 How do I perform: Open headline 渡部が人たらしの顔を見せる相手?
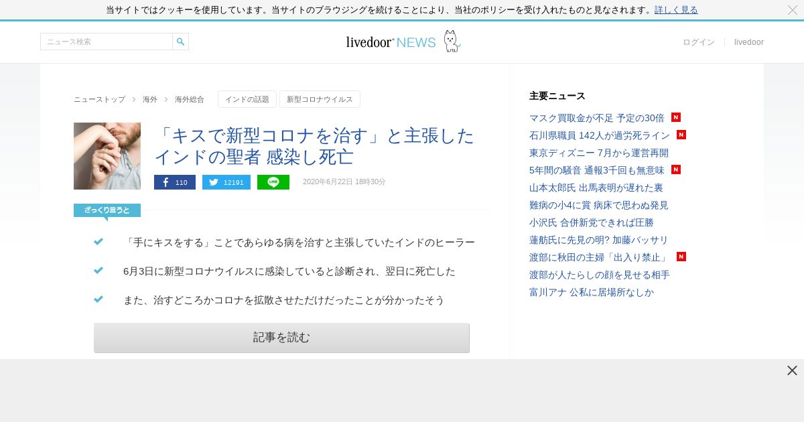pyautogui.click(x=600, y=275)
